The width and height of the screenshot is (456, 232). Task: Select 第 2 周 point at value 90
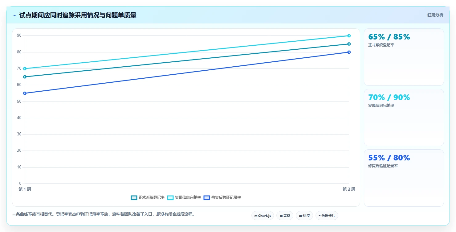pos(349,36)
